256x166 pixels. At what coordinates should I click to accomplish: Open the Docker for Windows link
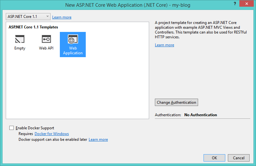coord(52,134)
